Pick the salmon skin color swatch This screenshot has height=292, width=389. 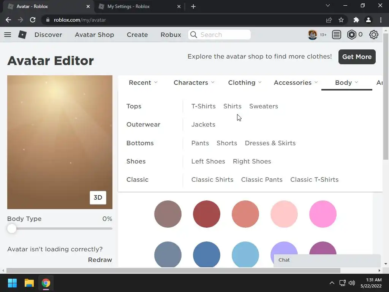pyautogui.click(x=245, y=214)
